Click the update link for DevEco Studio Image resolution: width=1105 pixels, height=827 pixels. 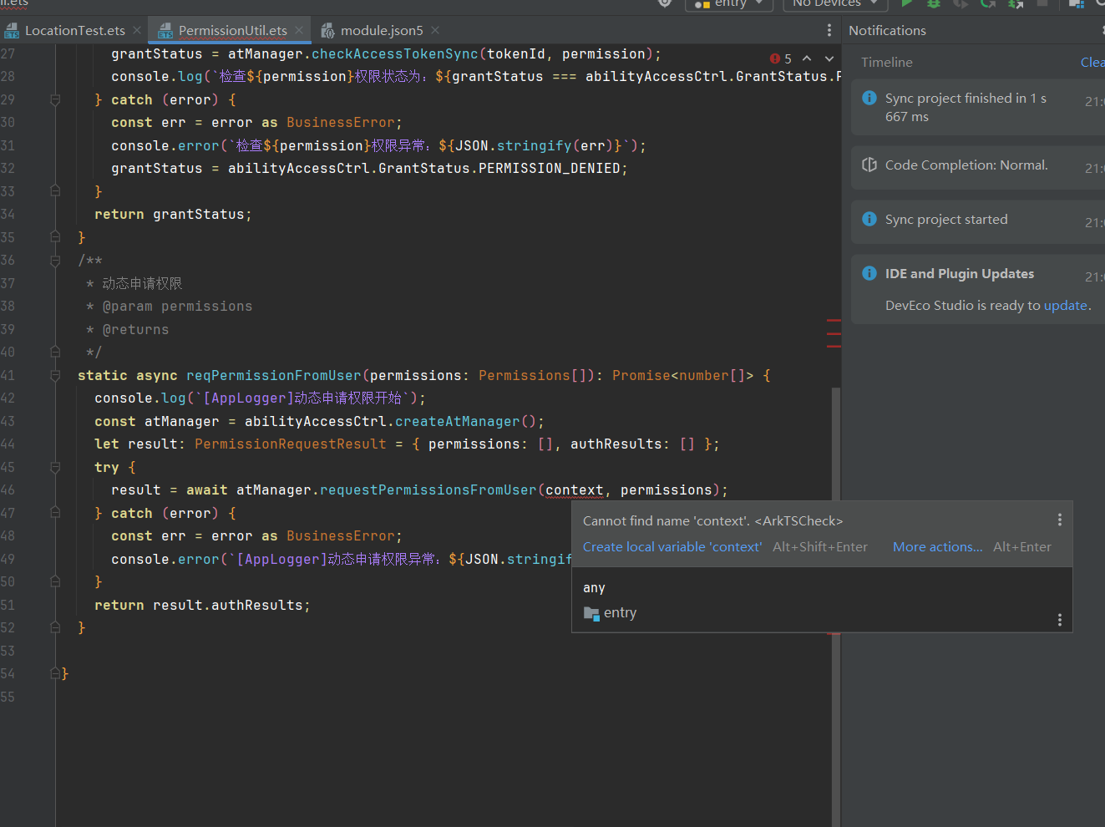click(1066, 306)
